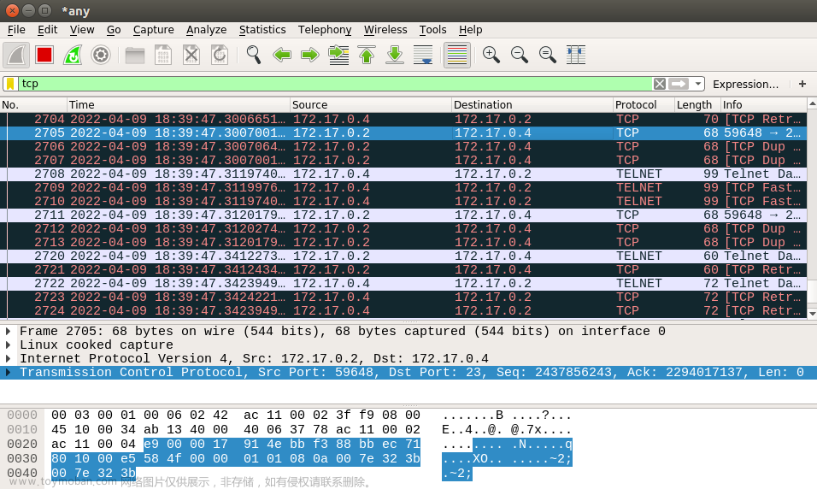The width and height of the screenshot is (817, 489).
Task: Click the Expression… button
Action: point(745,84)
